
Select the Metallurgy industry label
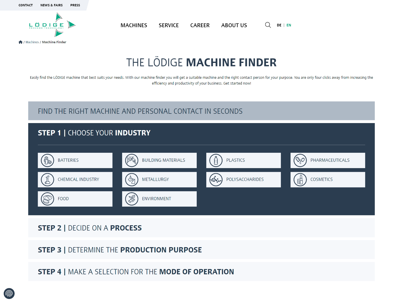(x=155, y=179)
